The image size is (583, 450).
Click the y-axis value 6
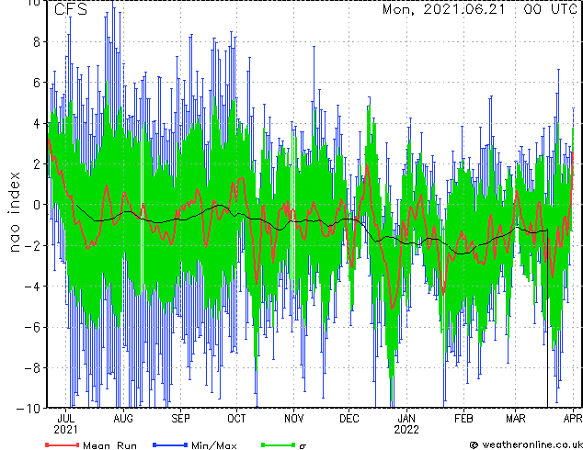pos(37,83)
